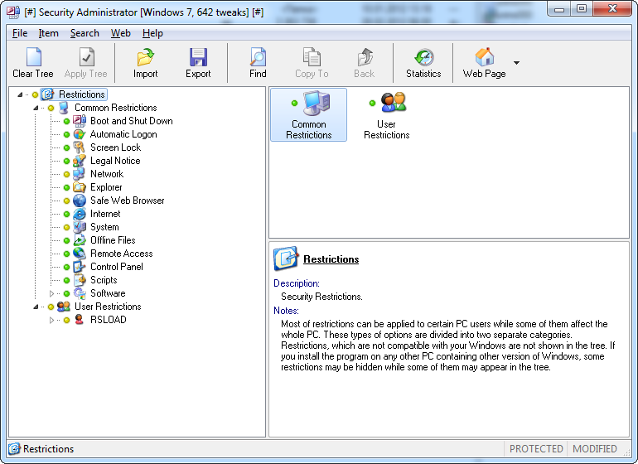Click the Legal Notice tree icon
Viewport: 638px width, 464px height.
pos(79,161)
